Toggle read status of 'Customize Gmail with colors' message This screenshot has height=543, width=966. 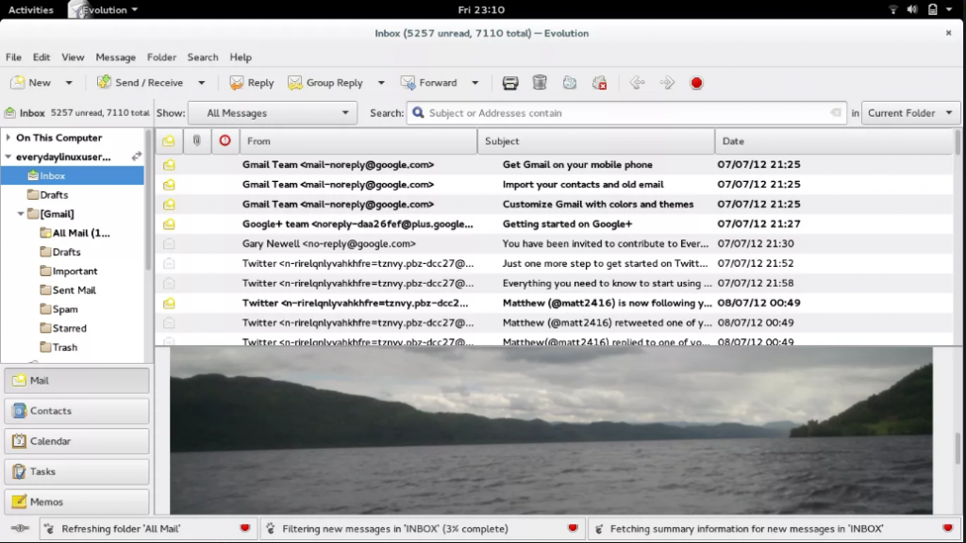click(169, 205)
